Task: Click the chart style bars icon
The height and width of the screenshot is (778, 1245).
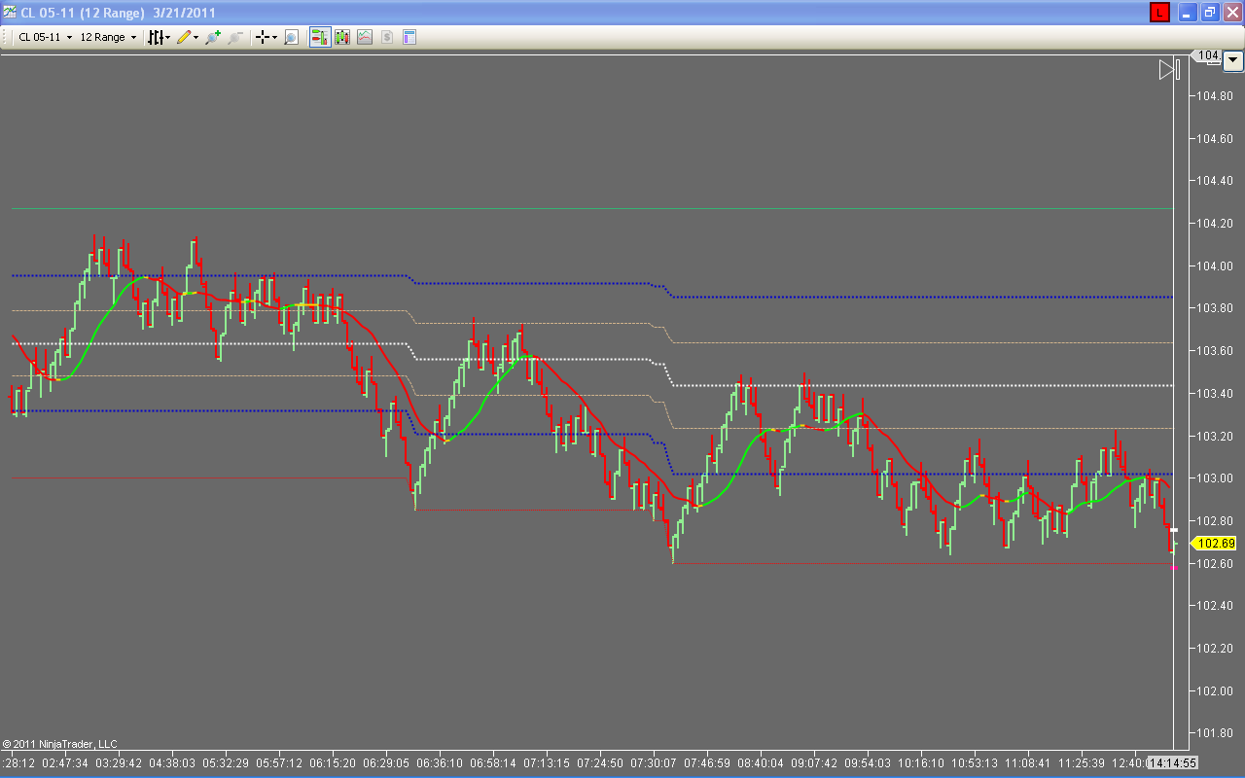Action: point(155,37)
